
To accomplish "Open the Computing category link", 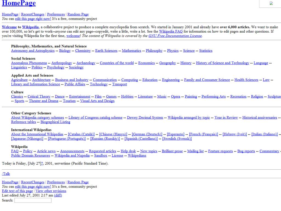I will click(x=130, y=80).
